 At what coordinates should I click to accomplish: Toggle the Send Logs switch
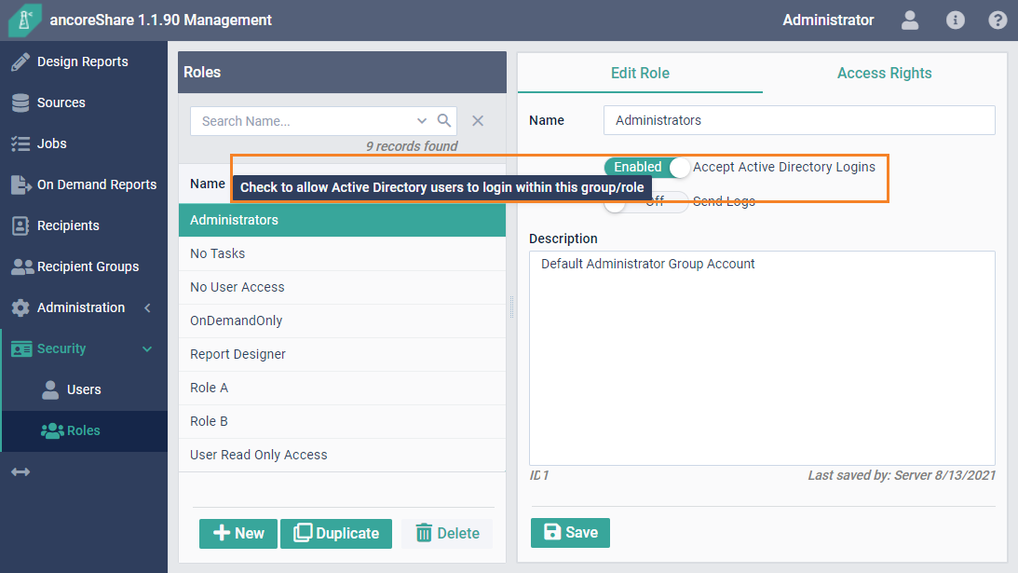(x=646, y=202)
